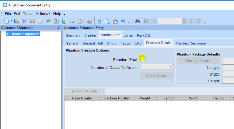Open the Billing sub-tab
The height and width of the screenshot is (129, 234).
pyautogui.click(x=111, y=43)
